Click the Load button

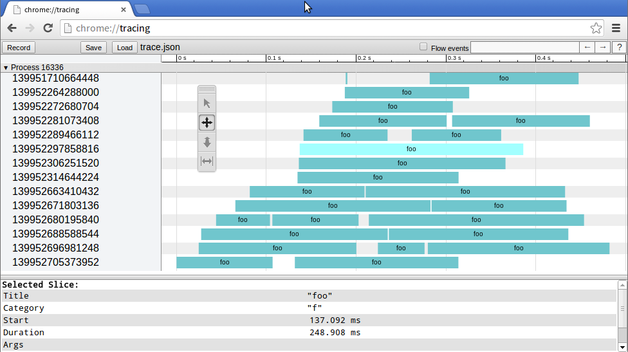pos(125,48)
